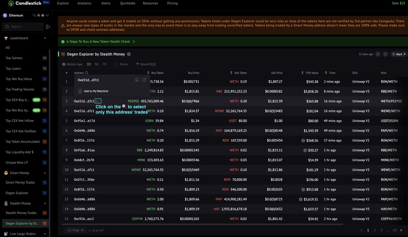The width and height of the screenshot is (408, 237).
Task: Click info icon beside $913.08 value
Action: click(x=303, y=189)
